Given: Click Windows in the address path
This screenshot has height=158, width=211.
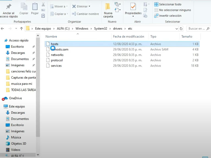Looking at the screenshot, I should click(x=82, y=29).
